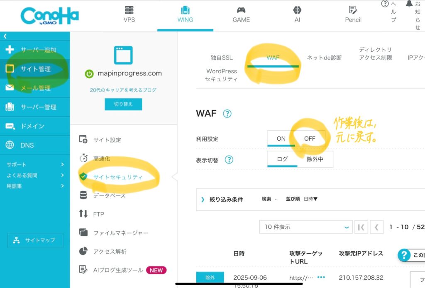This screenshot has height=288, width=425.
Task: Expand the よくある質問 sidebar entry
Action: (35, 175)
